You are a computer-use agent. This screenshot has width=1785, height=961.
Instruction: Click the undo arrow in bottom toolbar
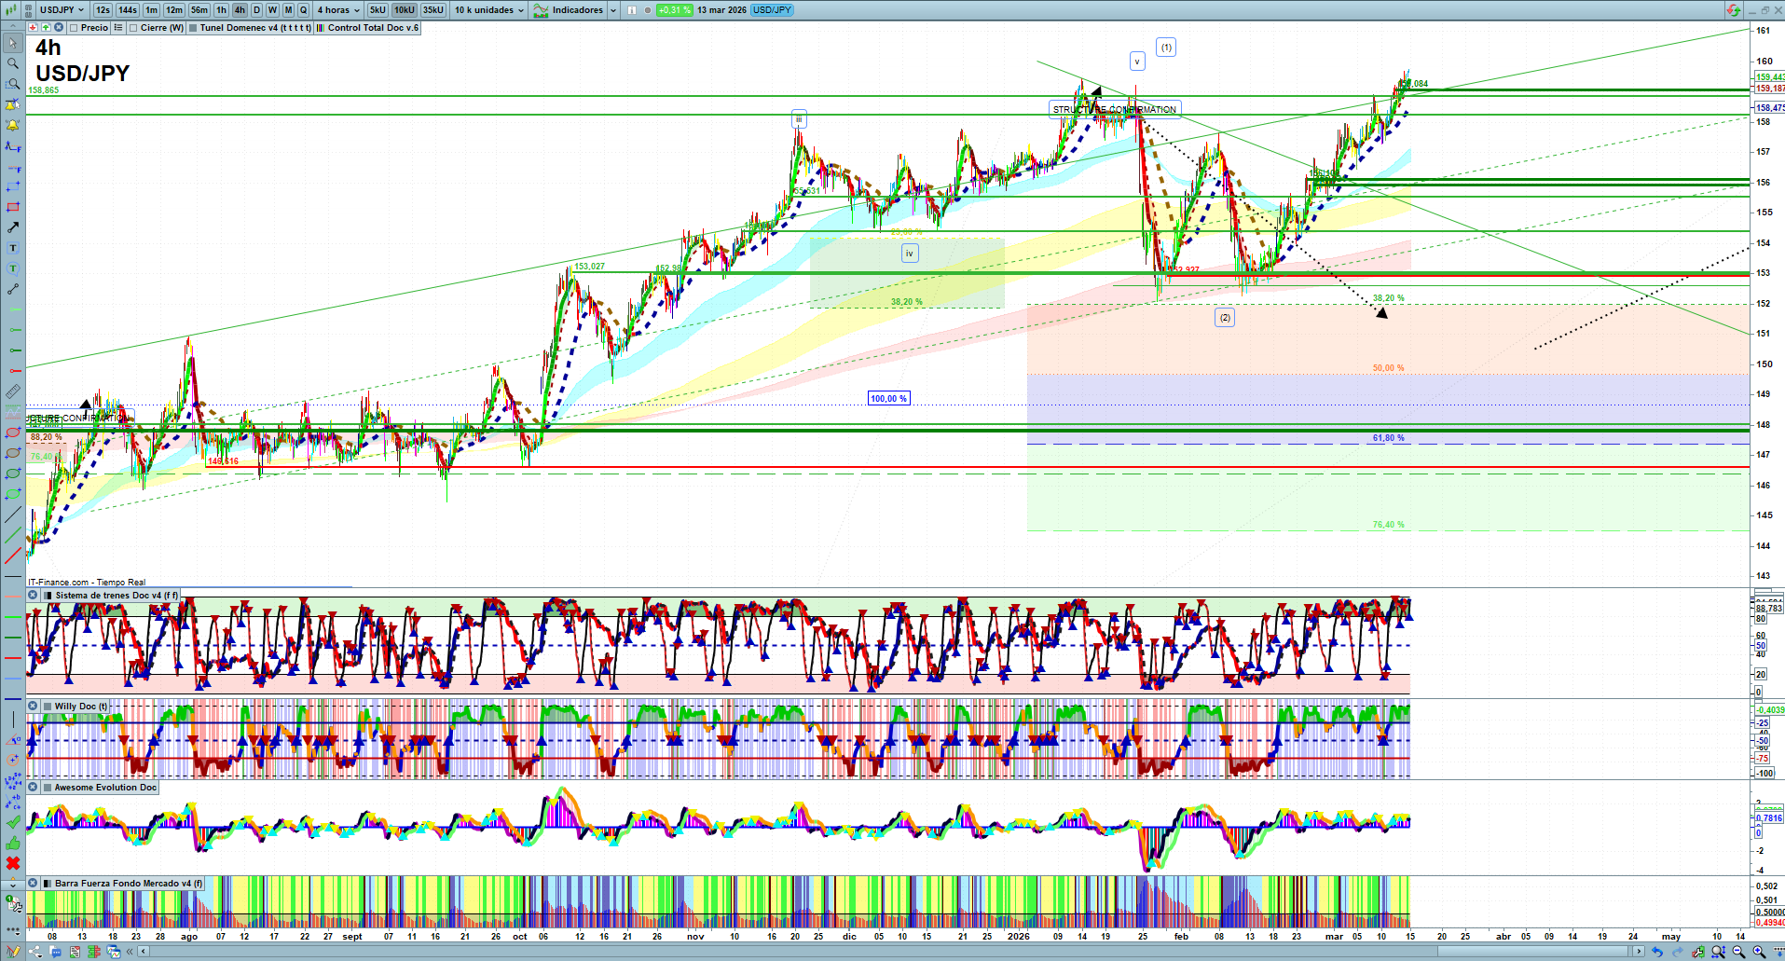coord(1656,952)
